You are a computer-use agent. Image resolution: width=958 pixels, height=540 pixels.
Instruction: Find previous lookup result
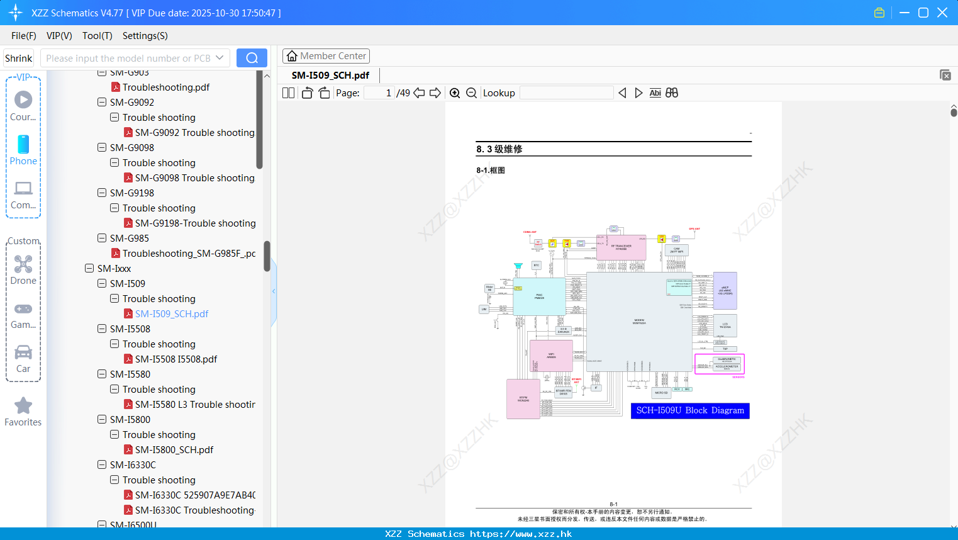(x=622, y=93)
